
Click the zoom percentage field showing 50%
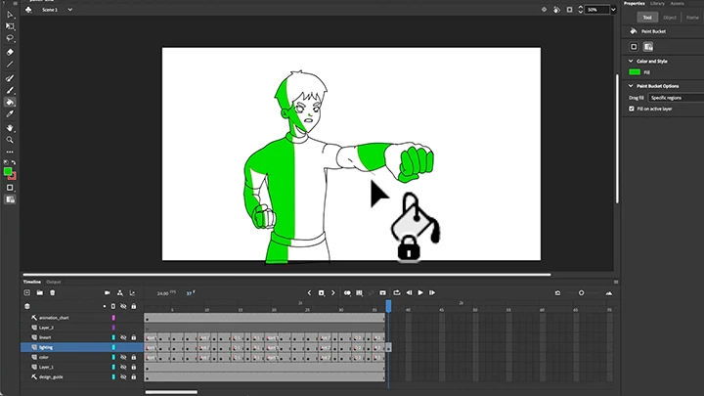pos(596,10)
